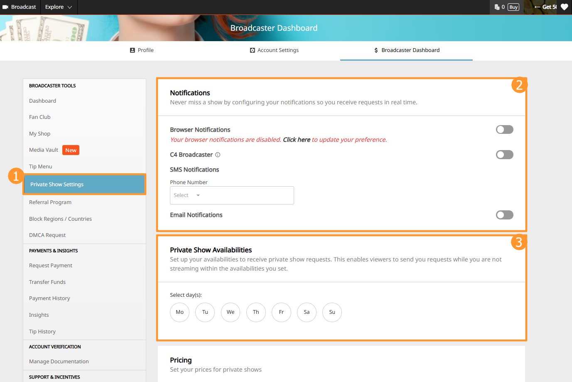
Task: Click the Broadcast camera icon
Action: pos(5,7)
